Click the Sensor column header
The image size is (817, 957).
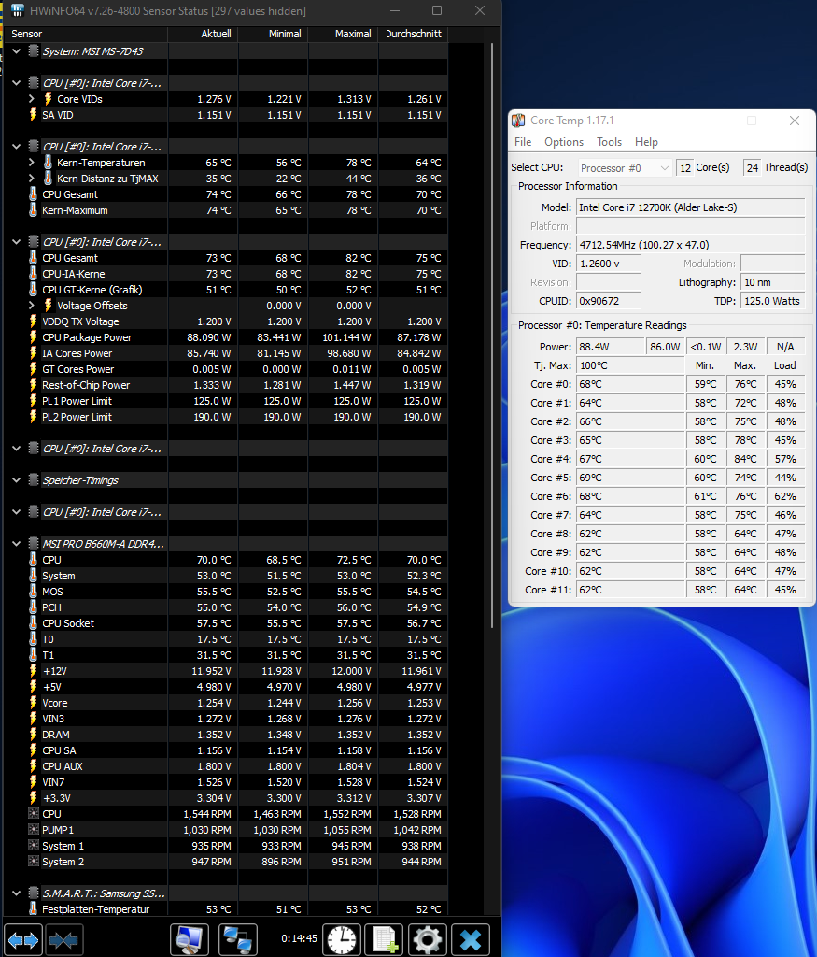(x=85, y=34)
